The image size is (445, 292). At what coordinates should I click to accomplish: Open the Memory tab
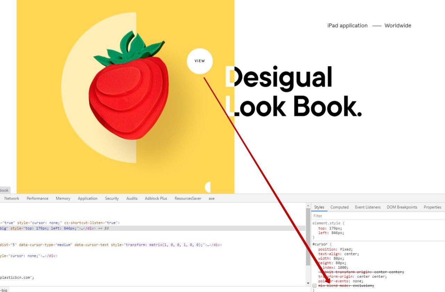click(63, 198)
